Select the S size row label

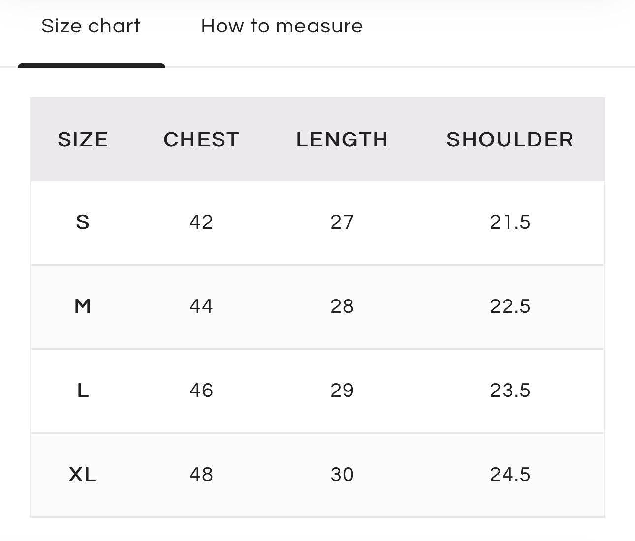tap(83, 222)
